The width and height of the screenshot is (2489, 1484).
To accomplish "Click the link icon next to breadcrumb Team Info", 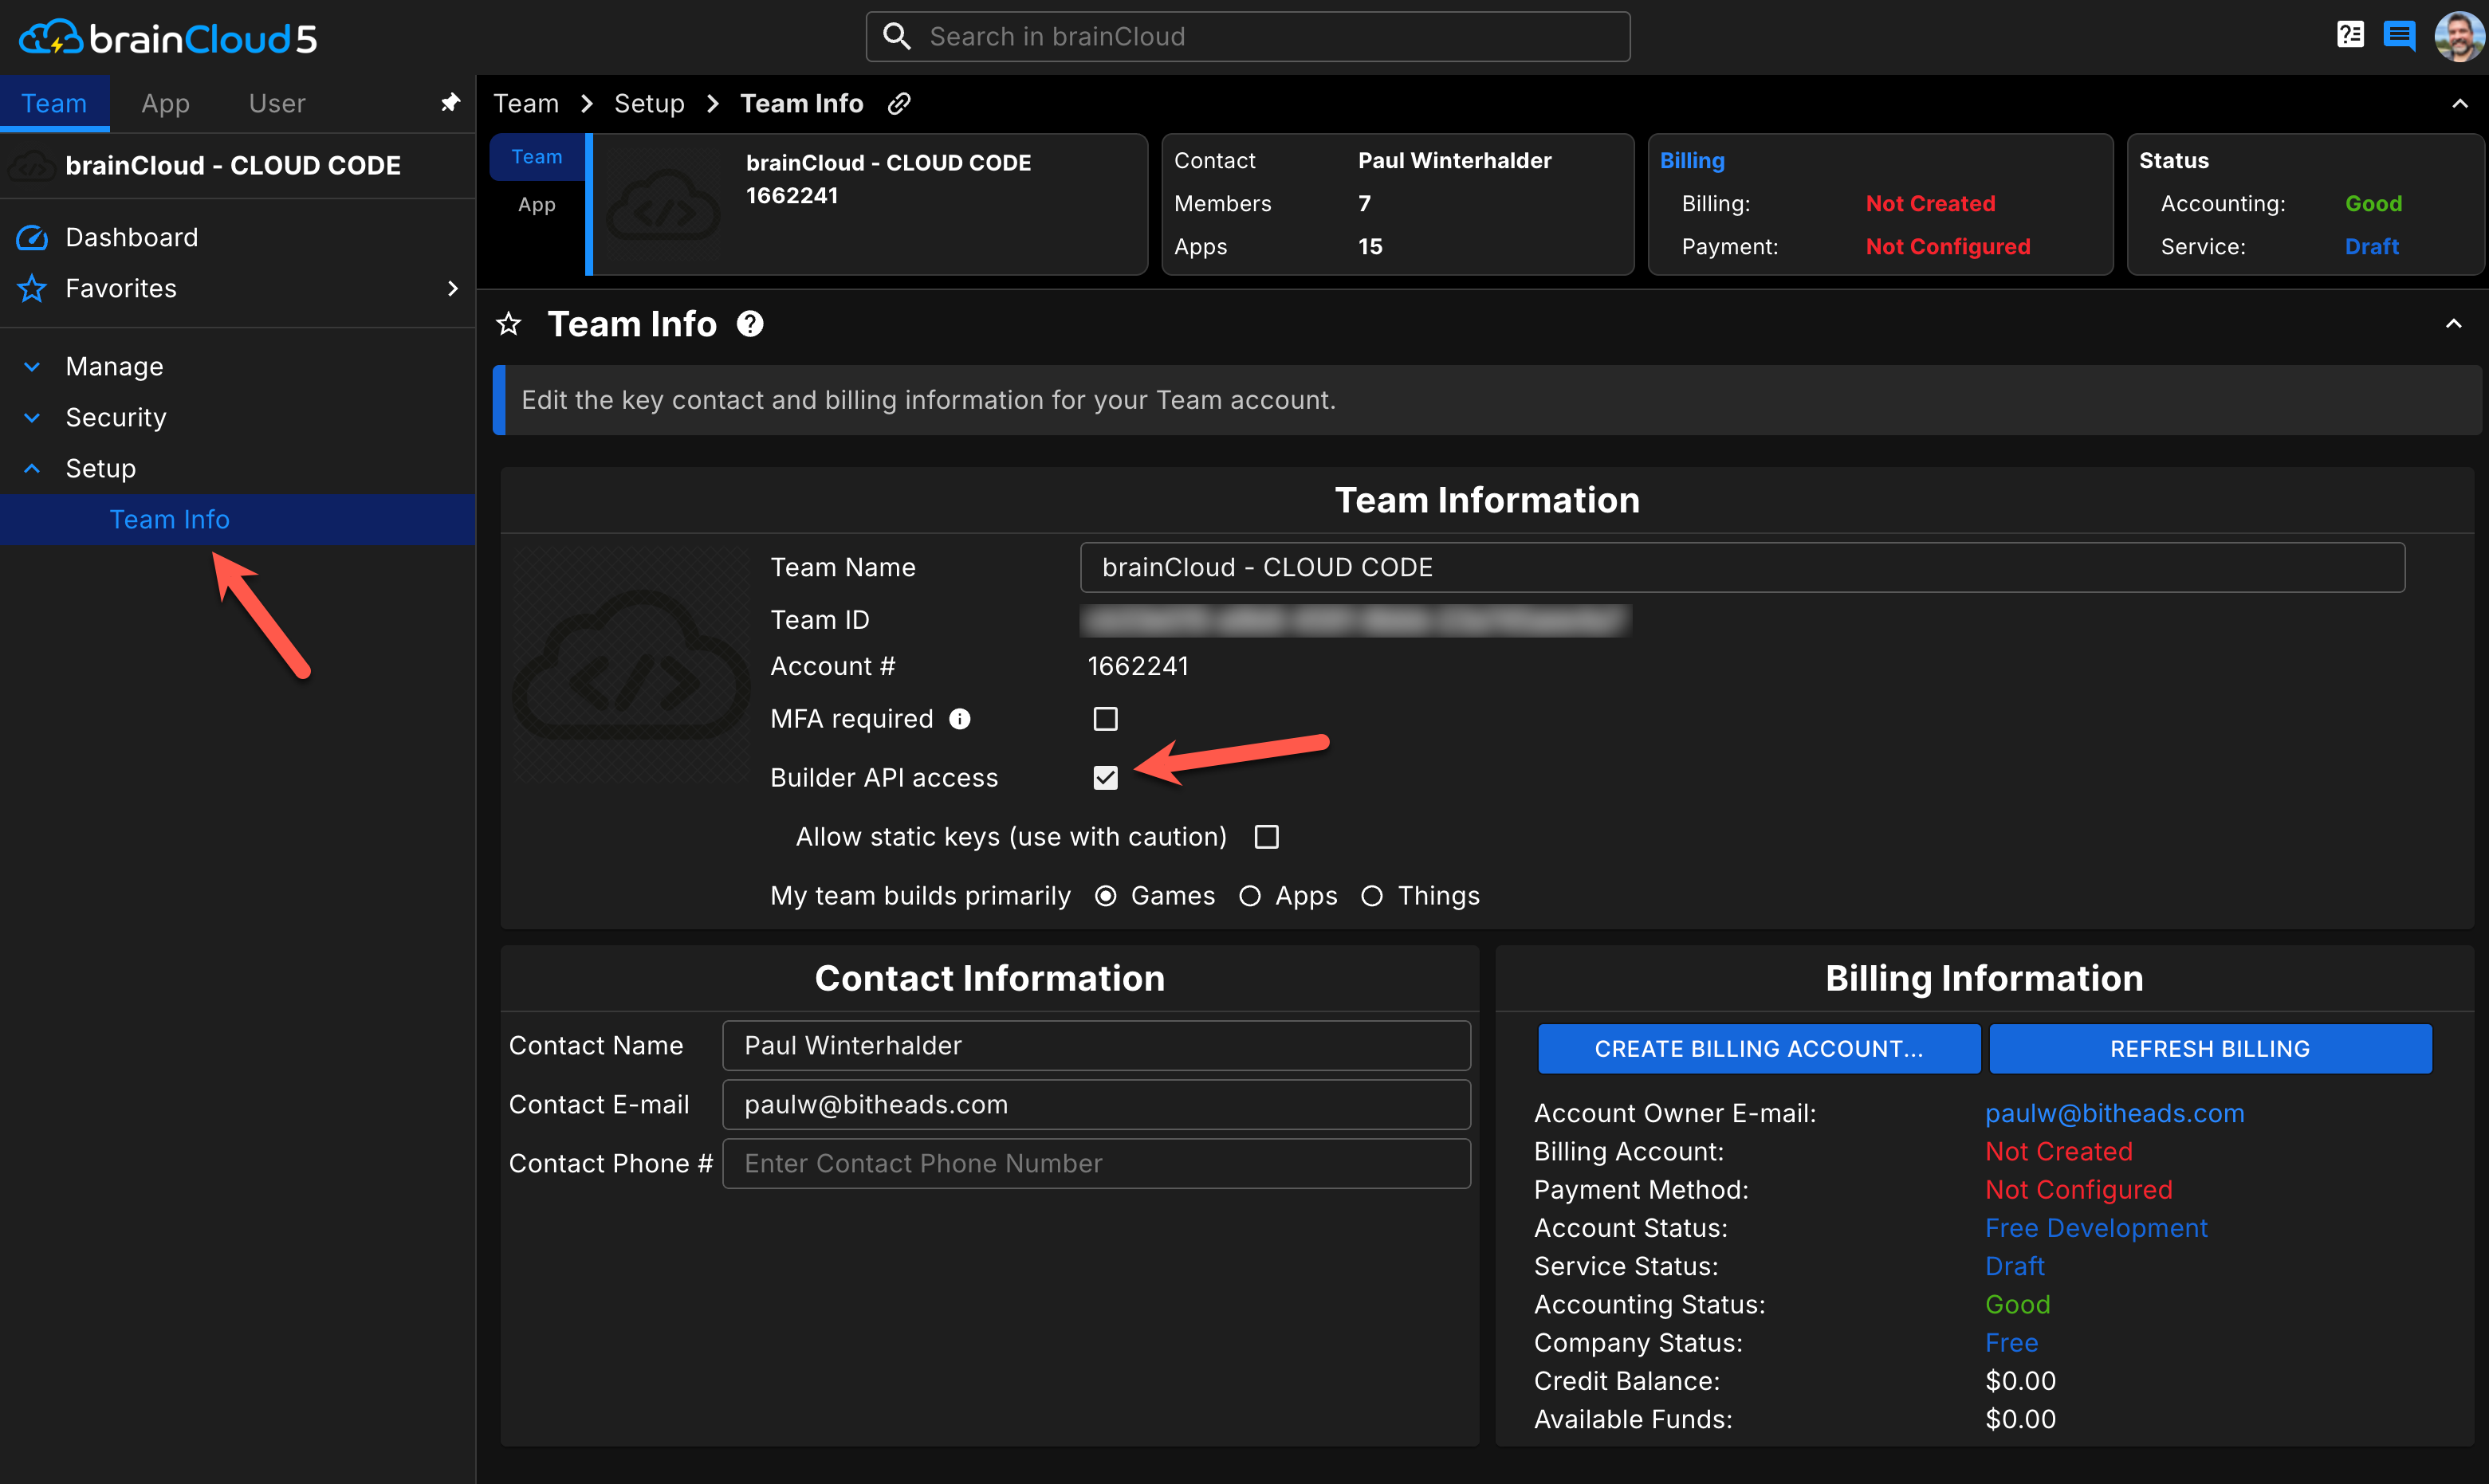I will coord(897,103).
